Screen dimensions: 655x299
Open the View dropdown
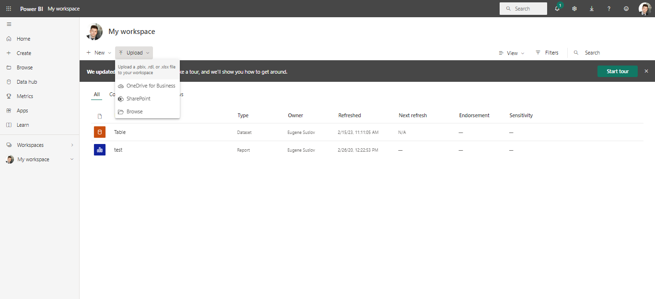(512, 53)
